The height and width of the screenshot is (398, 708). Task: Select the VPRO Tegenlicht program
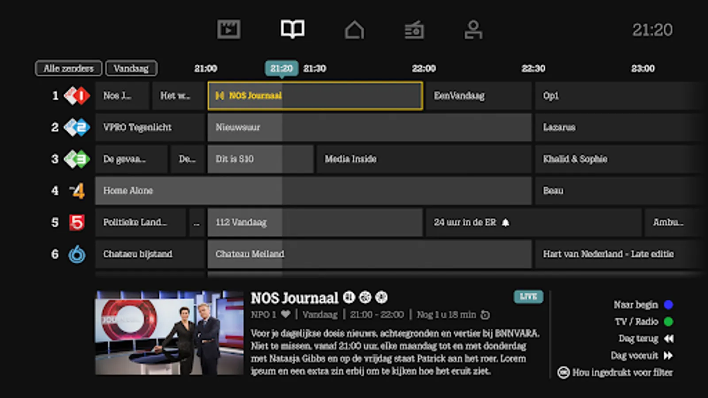coord(150,127)
